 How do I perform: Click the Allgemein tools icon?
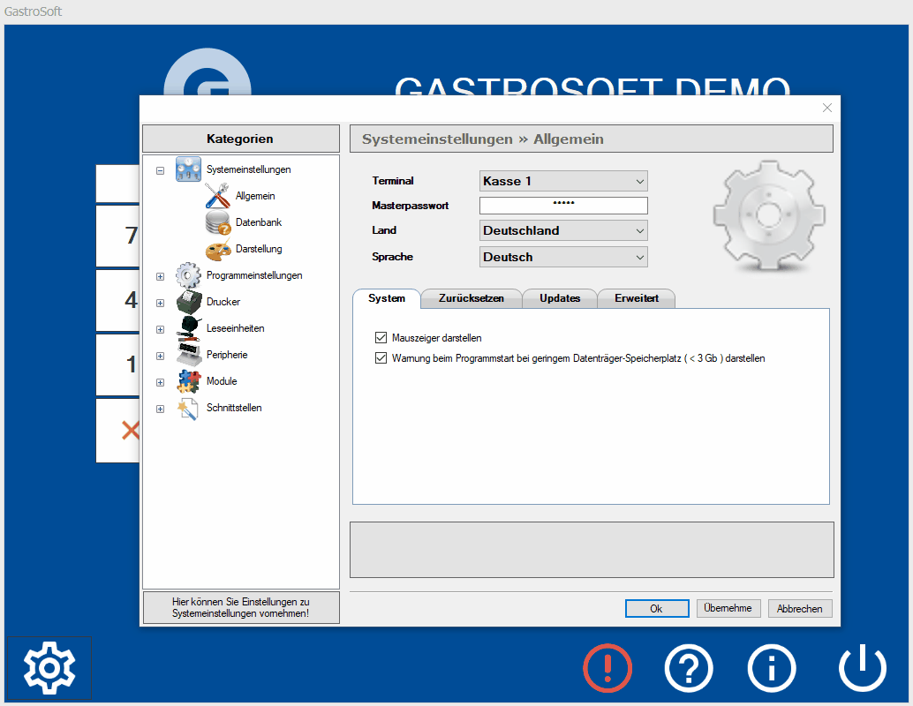[x=218, y=196]
